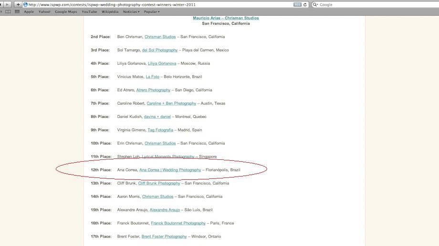Click the text 'Austin, Texas'
The height and width of the screenshot is (246, 439).
click(x=213, y=103)
